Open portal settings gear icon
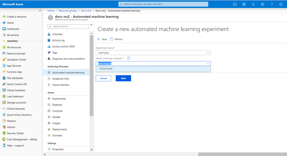 (x=263, y=4)
